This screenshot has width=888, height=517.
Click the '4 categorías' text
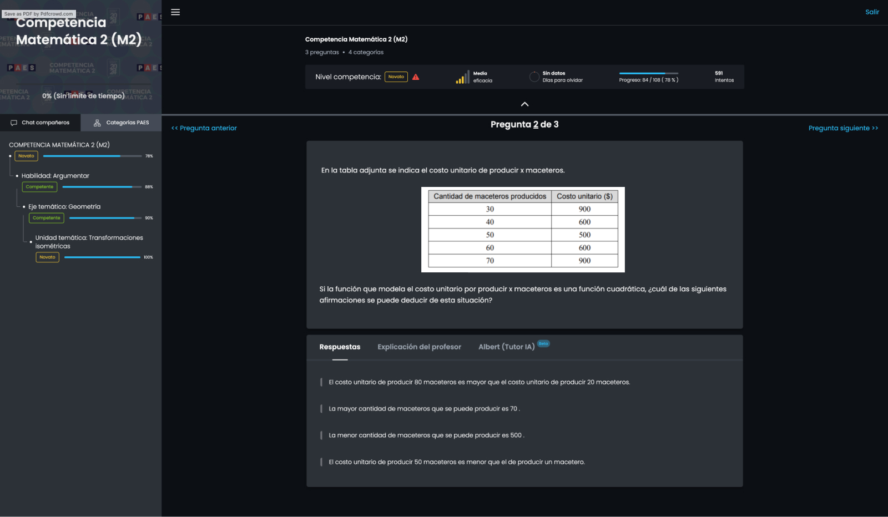coord(366,53)
